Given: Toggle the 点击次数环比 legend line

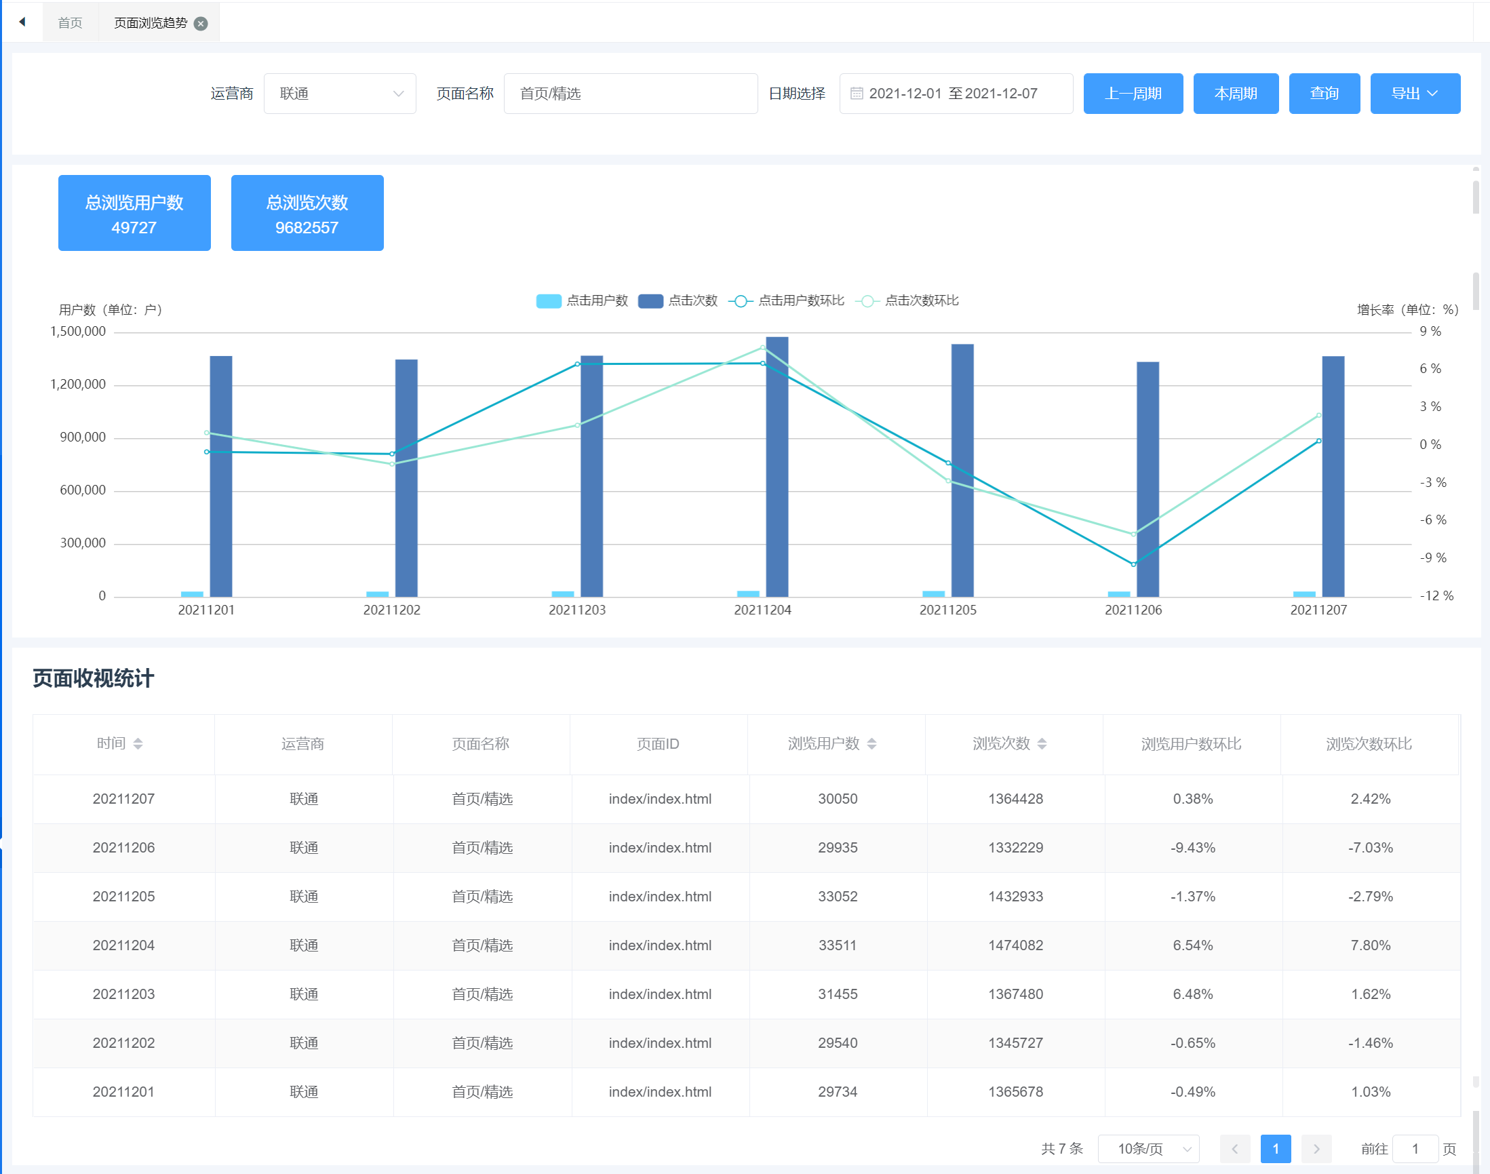Looking at the screenshot, I should (907, 301).
